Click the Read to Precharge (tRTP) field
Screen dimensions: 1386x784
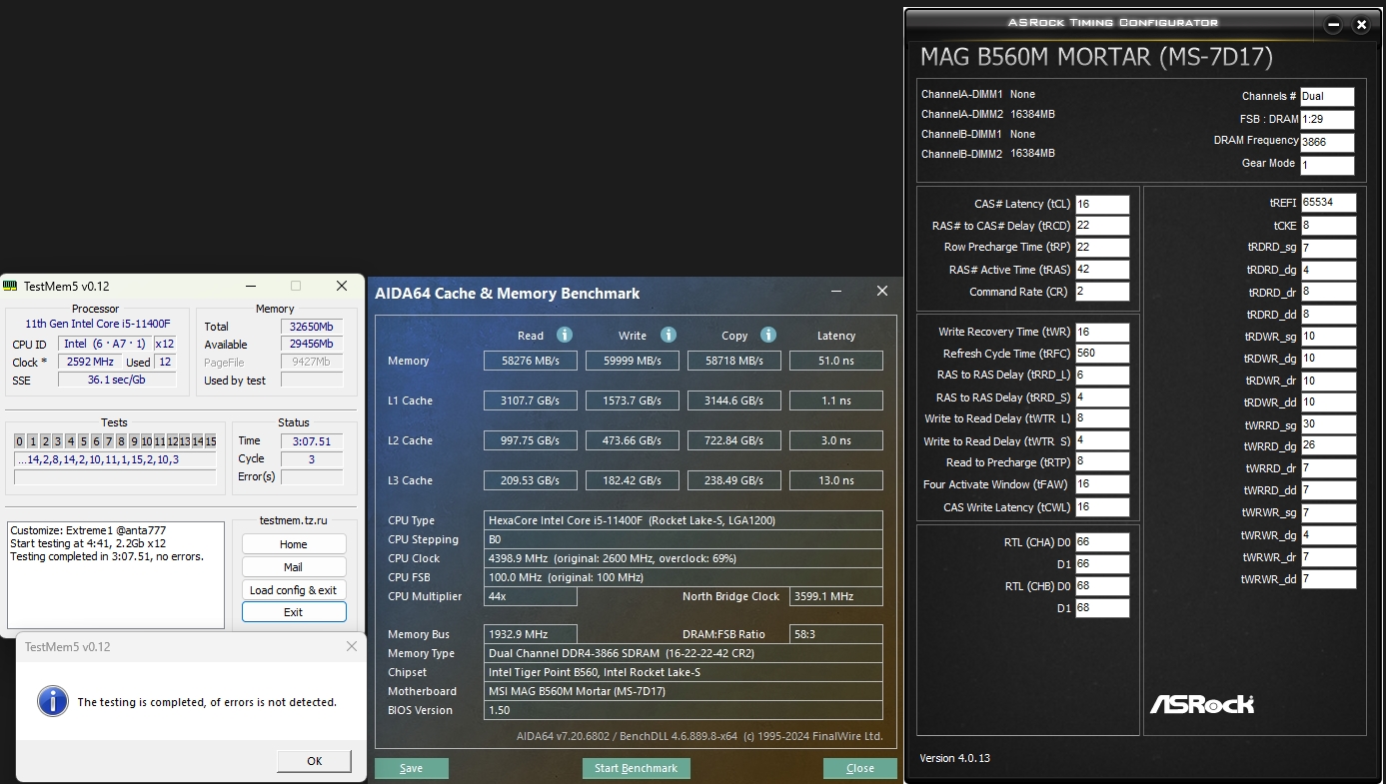pyautogui.click(x=1102, y=462)
